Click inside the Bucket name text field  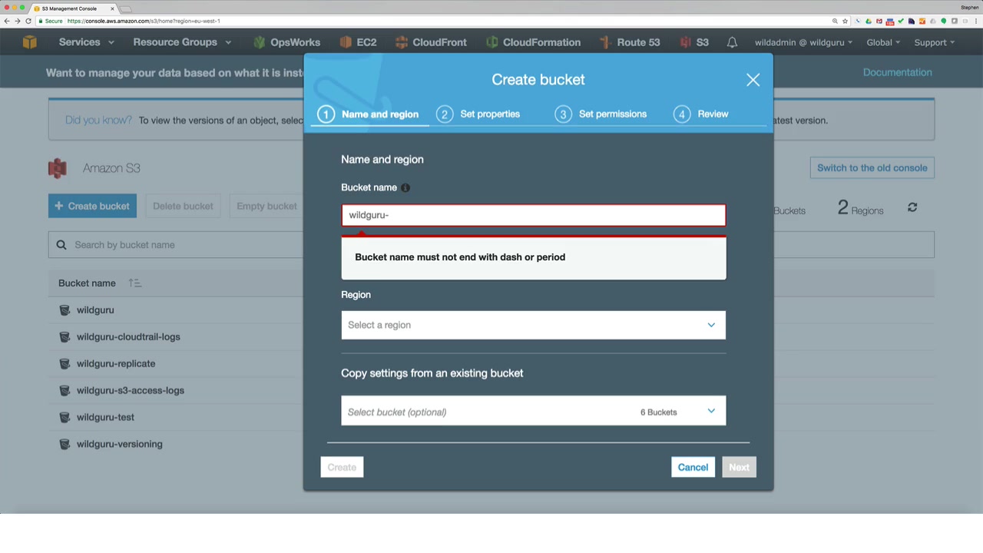click(534, 215)
